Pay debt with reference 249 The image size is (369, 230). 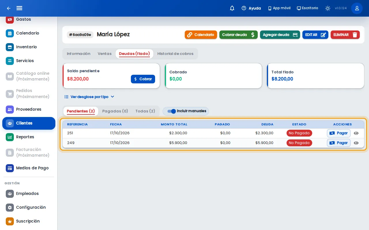[339, 143]
